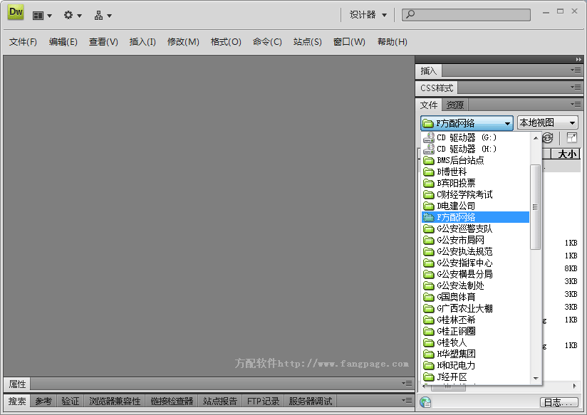Viewport: 587px width, 415px height.
Task: Choose highlighted F方配网络 list entry
Action: click(475, 217)
